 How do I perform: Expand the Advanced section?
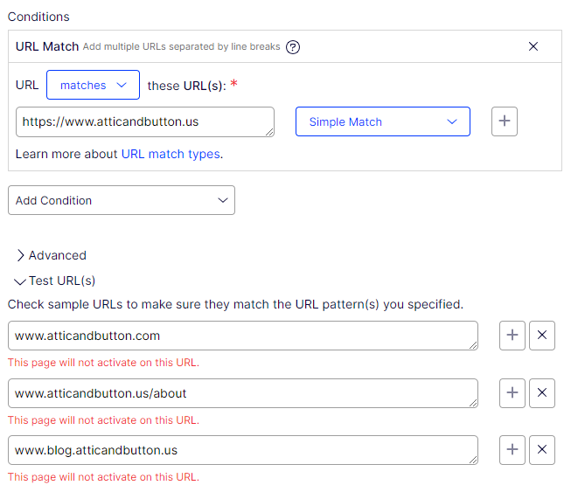51,255
